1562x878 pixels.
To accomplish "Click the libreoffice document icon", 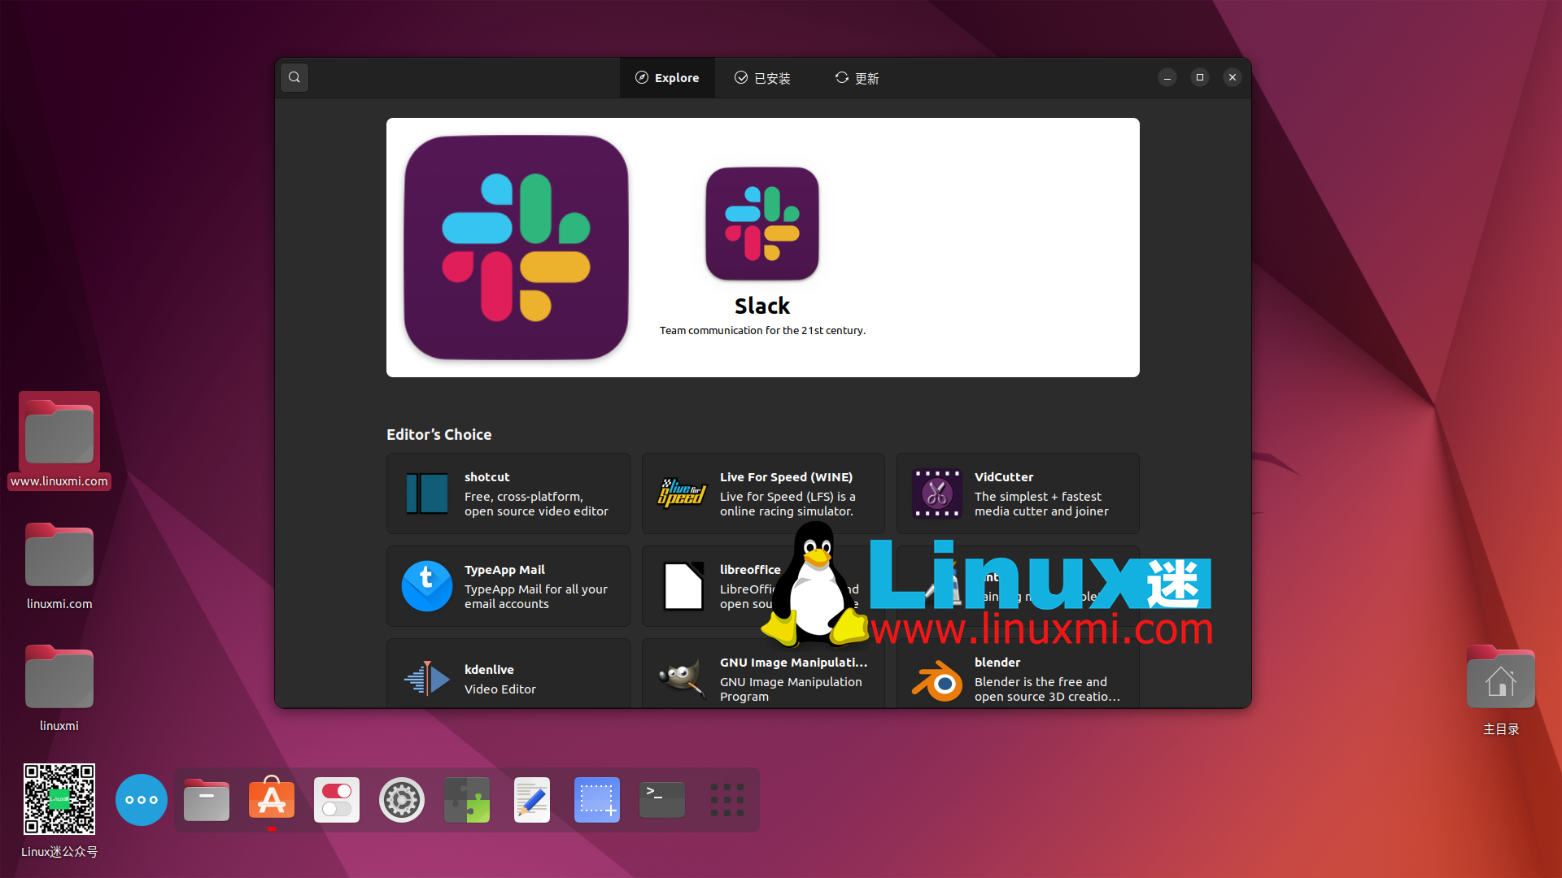I will pos(683,586).
